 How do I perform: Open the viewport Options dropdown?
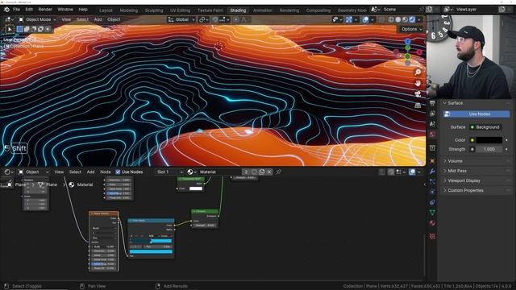[411, 29]
